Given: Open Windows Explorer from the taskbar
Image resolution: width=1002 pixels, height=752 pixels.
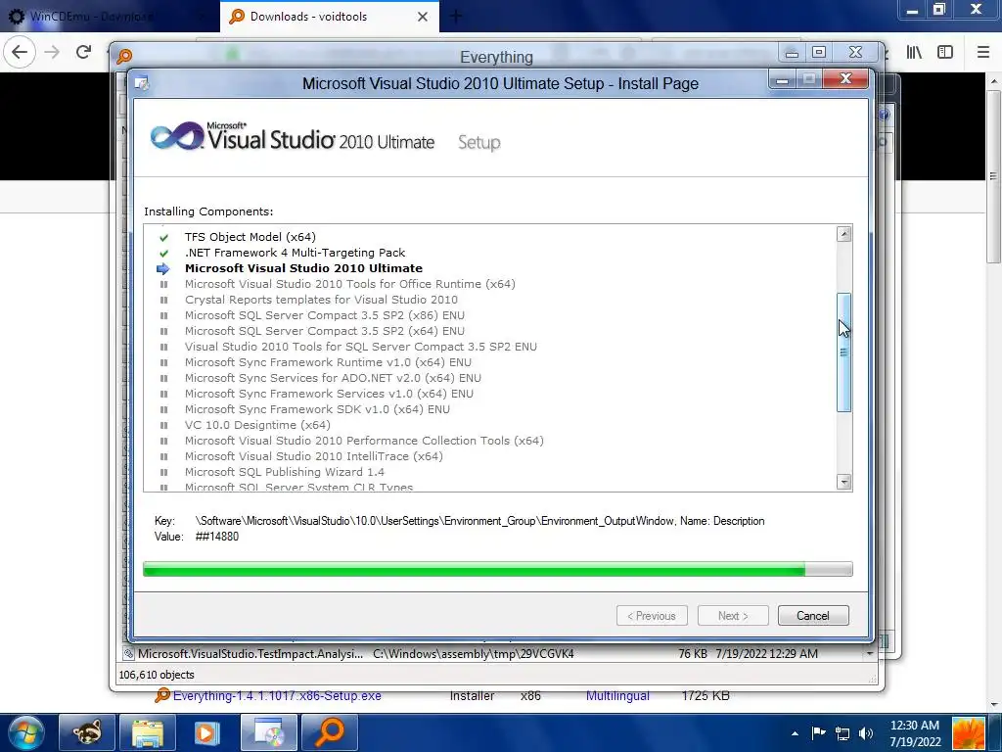Looking at the screenshot, I should [x=148, y=732].
